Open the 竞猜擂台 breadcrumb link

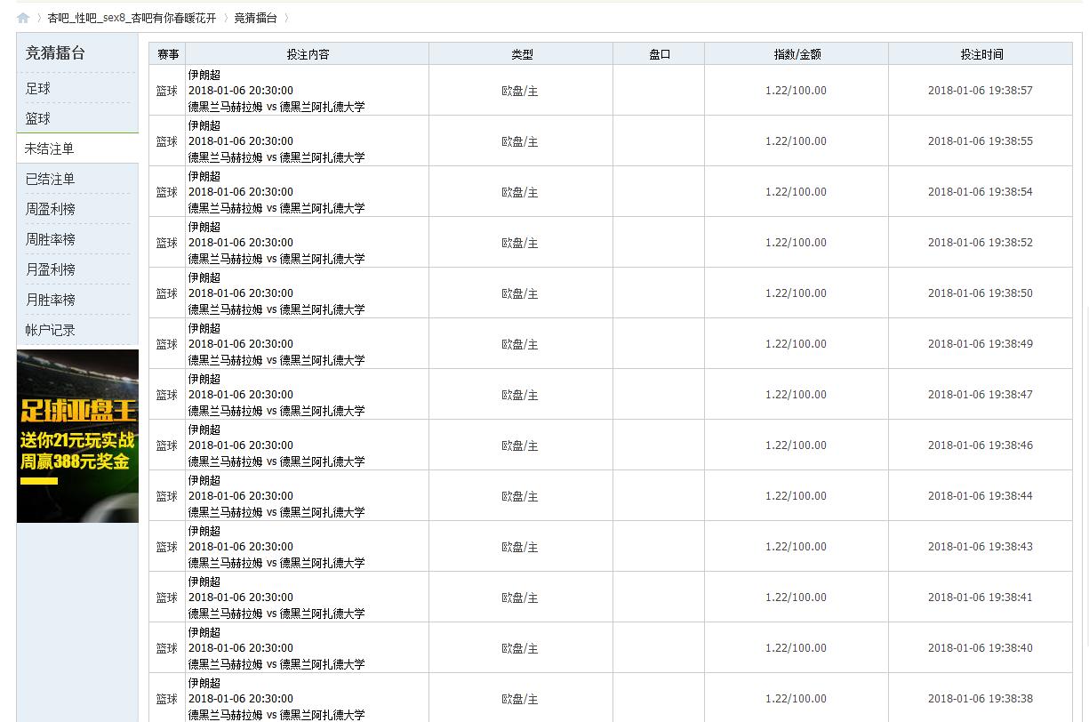click(x=255, y=18)
